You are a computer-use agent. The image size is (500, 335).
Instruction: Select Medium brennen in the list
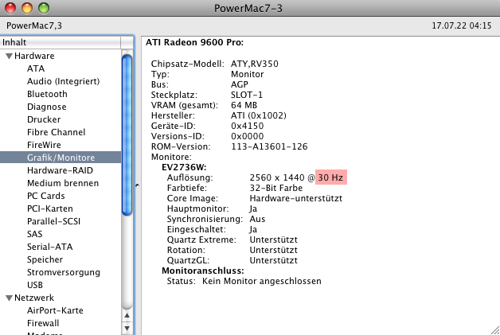click(63, 183)
